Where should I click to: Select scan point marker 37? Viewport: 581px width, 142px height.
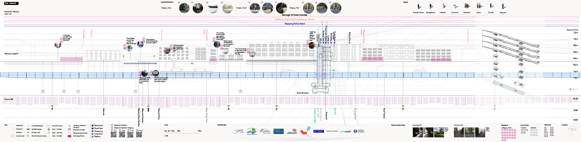click(78, 91)
